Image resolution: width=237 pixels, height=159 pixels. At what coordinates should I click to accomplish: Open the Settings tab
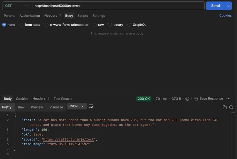pyautogui.click(x=99, y=16)
